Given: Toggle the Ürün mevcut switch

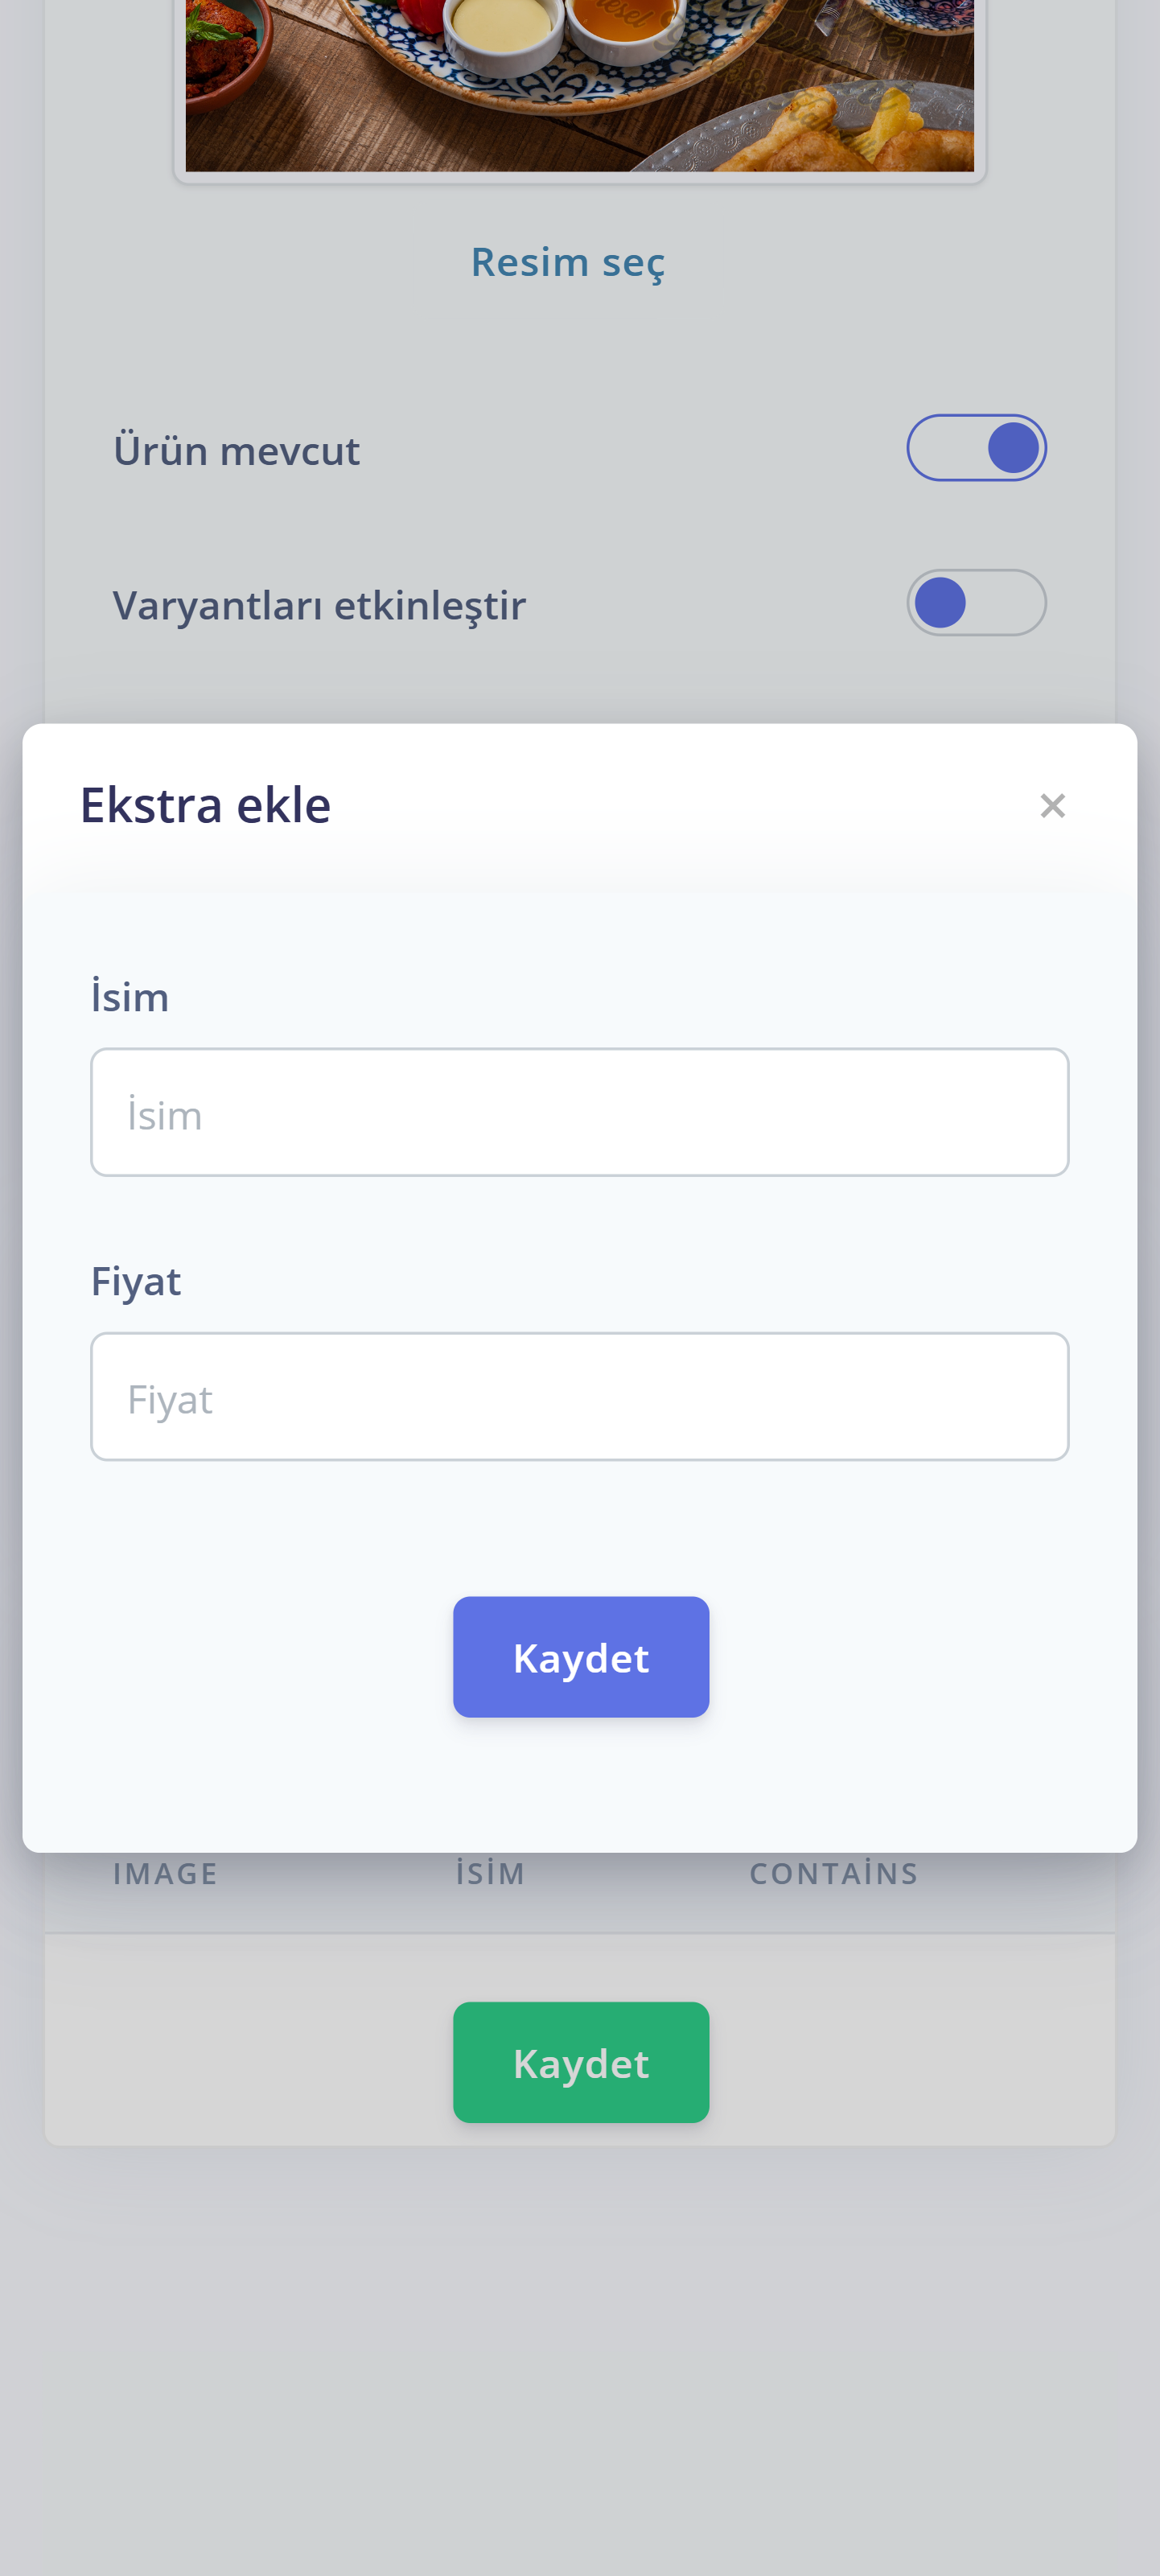Looking at the screenshot, I should [976, 448].
